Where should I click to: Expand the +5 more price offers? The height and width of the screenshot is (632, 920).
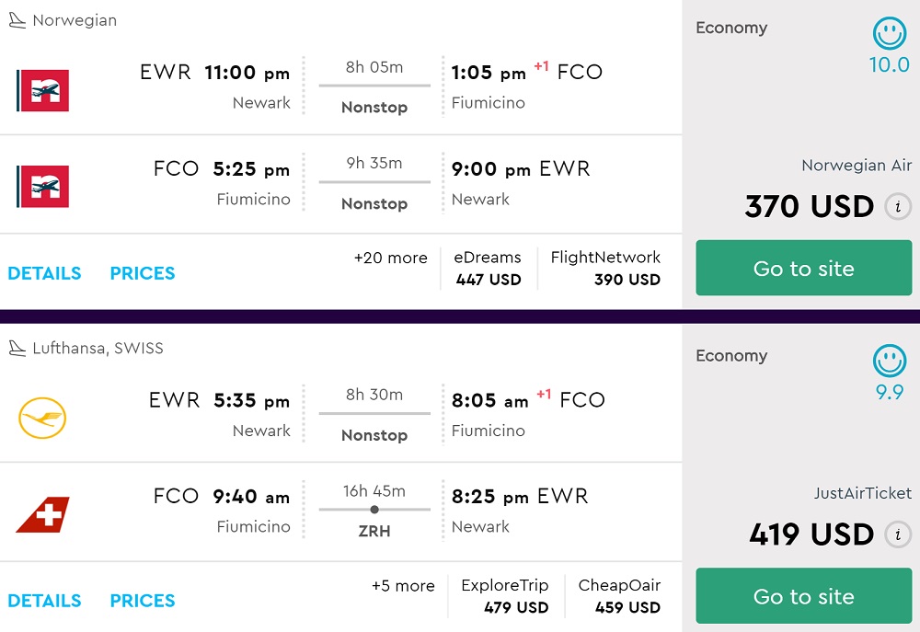click(x=403, y=586)
